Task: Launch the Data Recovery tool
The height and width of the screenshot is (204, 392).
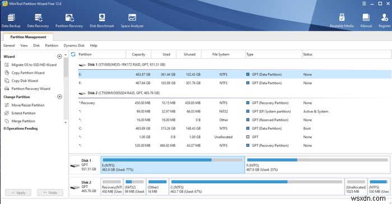Action: [38, 21]
